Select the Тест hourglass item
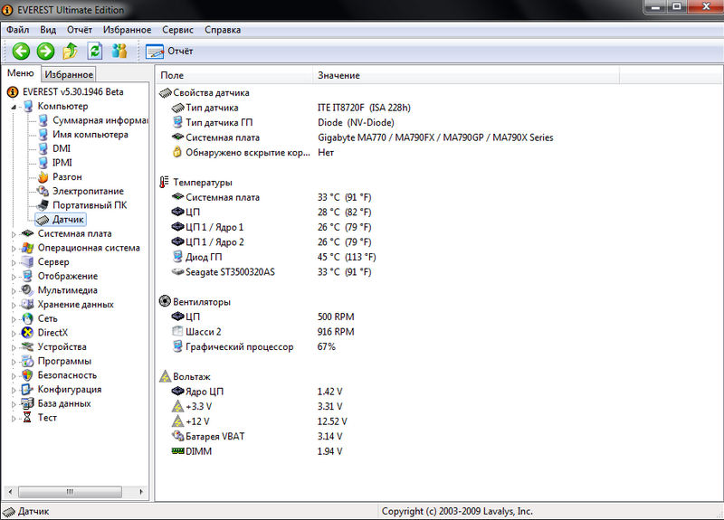The image size is (724, 520). [47, 418]
